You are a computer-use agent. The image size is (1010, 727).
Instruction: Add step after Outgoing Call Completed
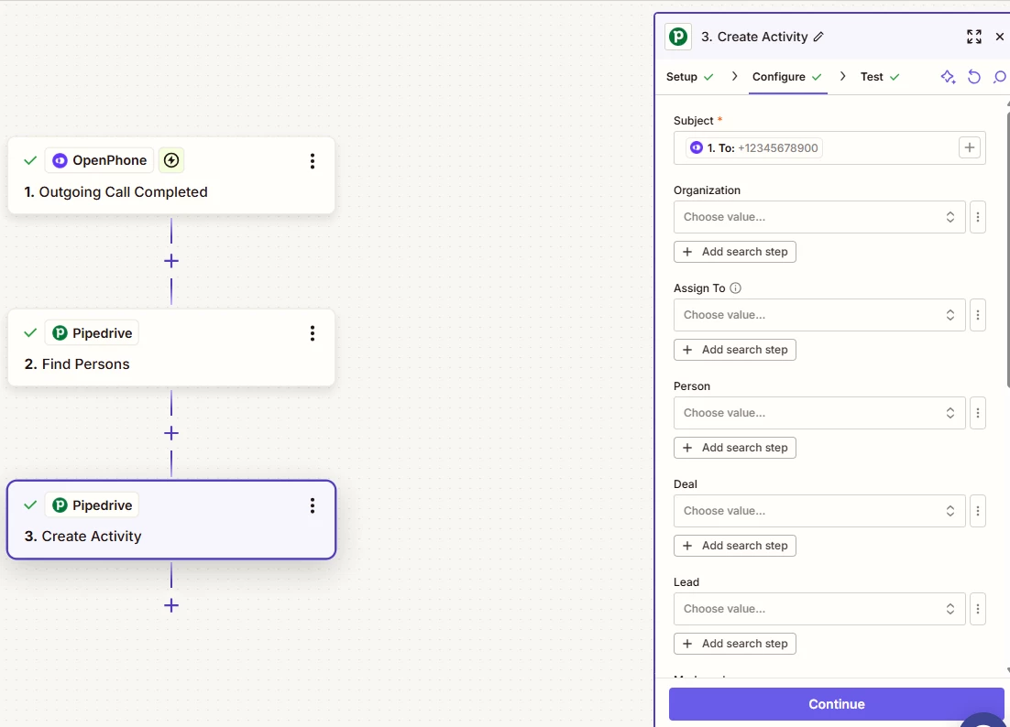click(171, 261)
